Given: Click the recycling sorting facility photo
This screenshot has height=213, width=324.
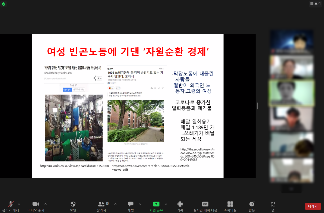Looking at the screenshot, I should coord(74,128).
